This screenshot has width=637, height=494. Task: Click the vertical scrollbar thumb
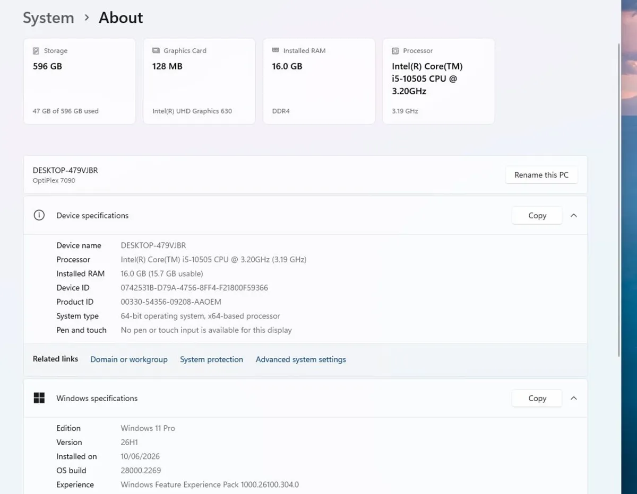(619, 200)
